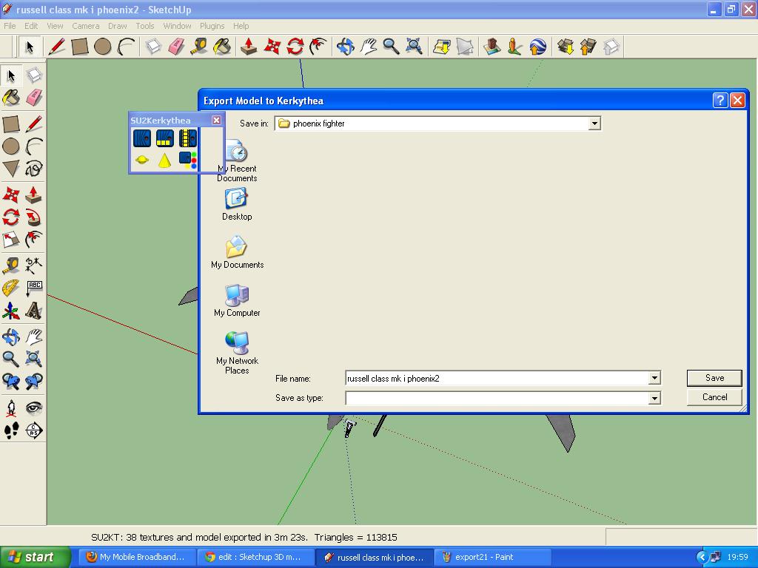Activate Walk footprints tool
Screen dimensions: 758x568
coord(11,430)
